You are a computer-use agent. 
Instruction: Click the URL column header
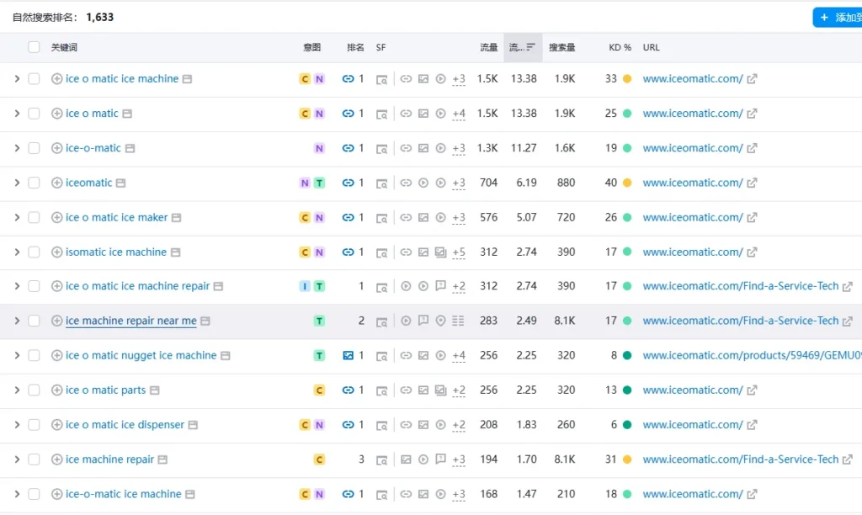(651, 47)
